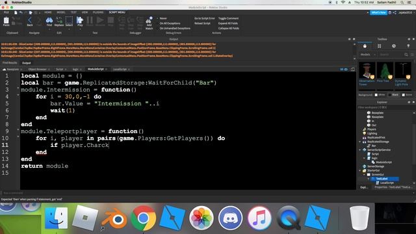Click the Filter workspace field in Explorer
Viewport: 416px width, 234px height.
pyautogui.click(x=385, y=107)
